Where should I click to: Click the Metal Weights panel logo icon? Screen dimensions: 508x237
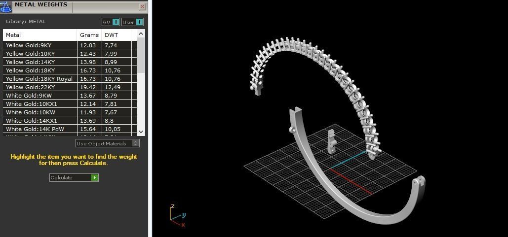(6, 6)
